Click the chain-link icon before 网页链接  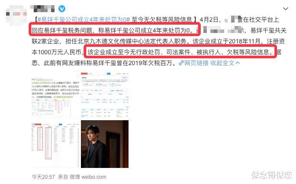pos(181,62)
